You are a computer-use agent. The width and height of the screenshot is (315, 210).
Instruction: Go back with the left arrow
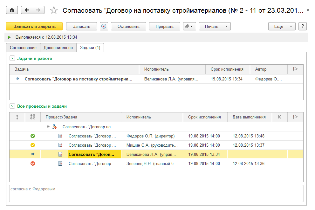pos(27,10)
